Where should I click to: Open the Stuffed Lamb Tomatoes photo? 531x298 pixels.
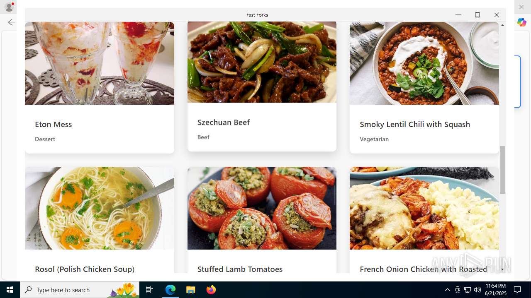pos(262,208)
